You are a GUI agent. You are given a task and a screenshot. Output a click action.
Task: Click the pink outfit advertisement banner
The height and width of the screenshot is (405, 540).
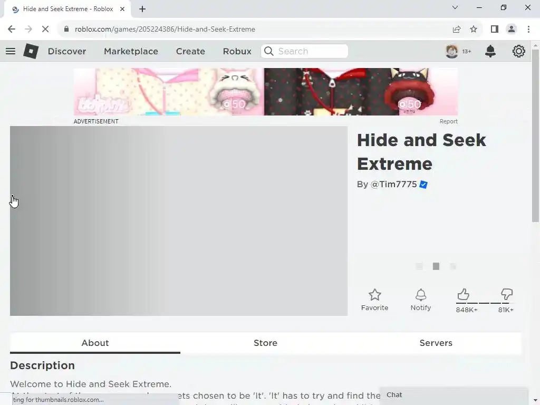coord(266,92)
